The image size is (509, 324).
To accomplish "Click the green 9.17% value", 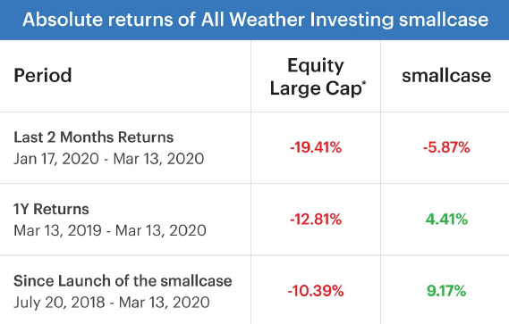I will (446, 291).
